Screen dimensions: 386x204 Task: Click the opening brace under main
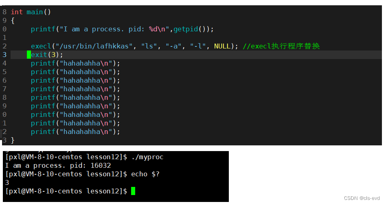13,21
